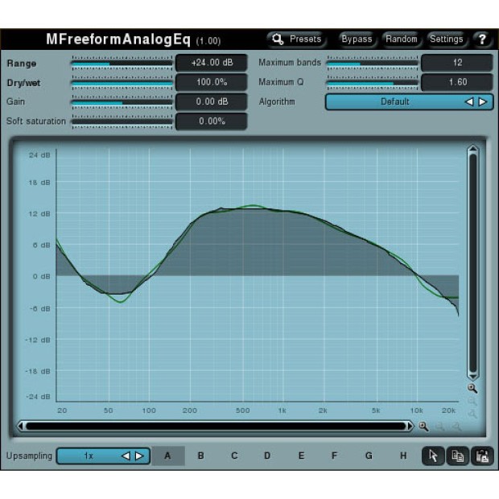Click the Maximum bands slider
Viewport: 499px width, 499px height.
[373, 64]
